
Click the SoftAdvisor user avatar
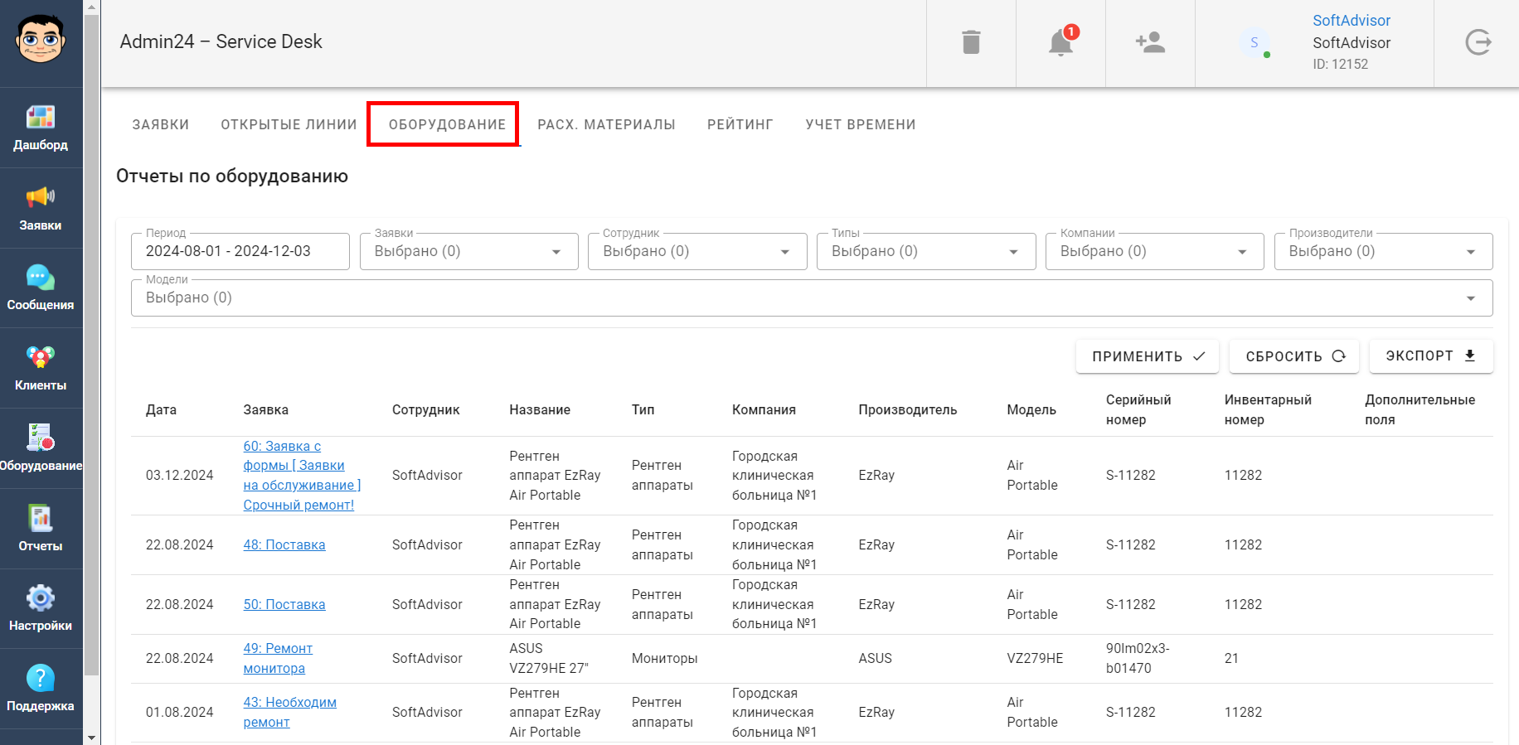pyautogui.click(x=1255, y=42)
